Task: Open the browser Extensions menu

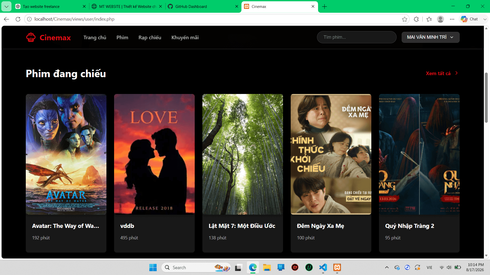Action: 416,19
